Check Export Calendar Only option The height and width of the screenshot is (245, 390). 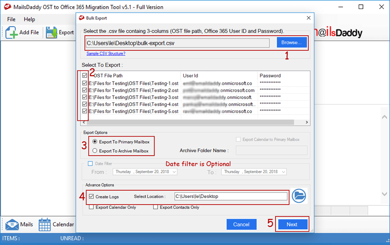91,207
